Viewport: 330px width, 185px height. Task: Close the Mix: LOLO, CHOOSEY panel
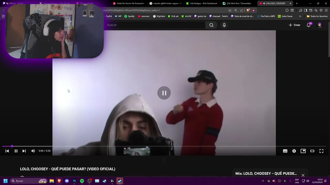pos(303,175)
